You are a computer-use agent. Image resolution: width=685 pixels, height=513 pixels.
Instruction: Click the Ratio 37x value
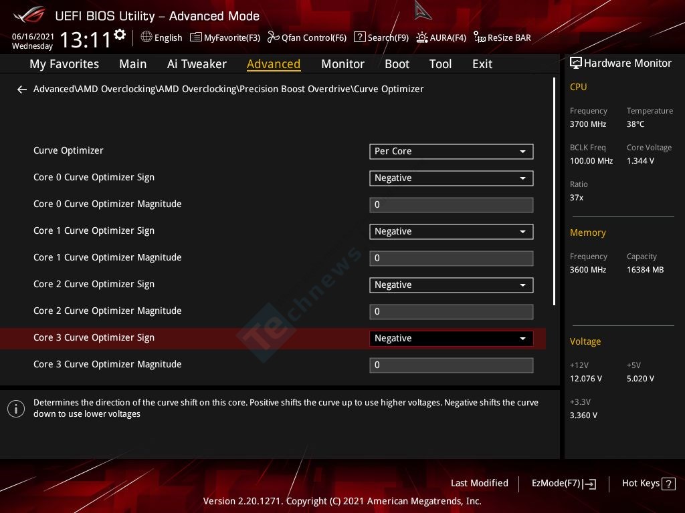(x=576, y=198)
